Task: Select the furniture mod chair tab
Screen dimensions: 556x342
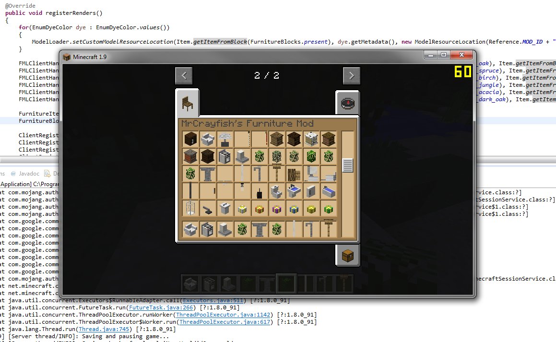Action: (x=188, y=103)
